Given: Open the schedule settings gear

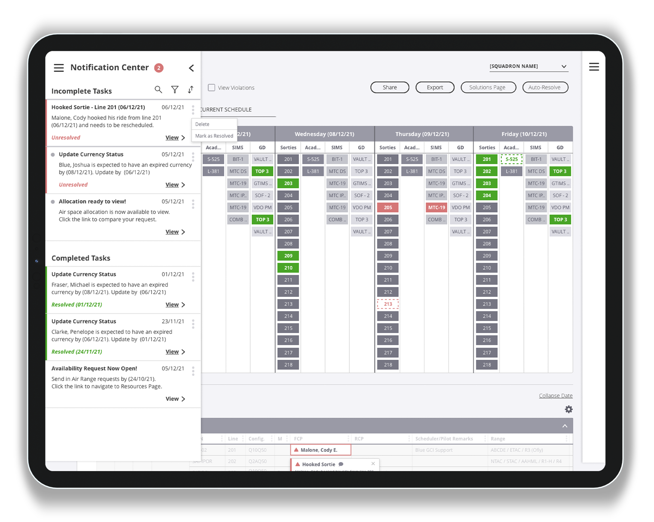Looking at the screenshot, I should tap(568, 409).
